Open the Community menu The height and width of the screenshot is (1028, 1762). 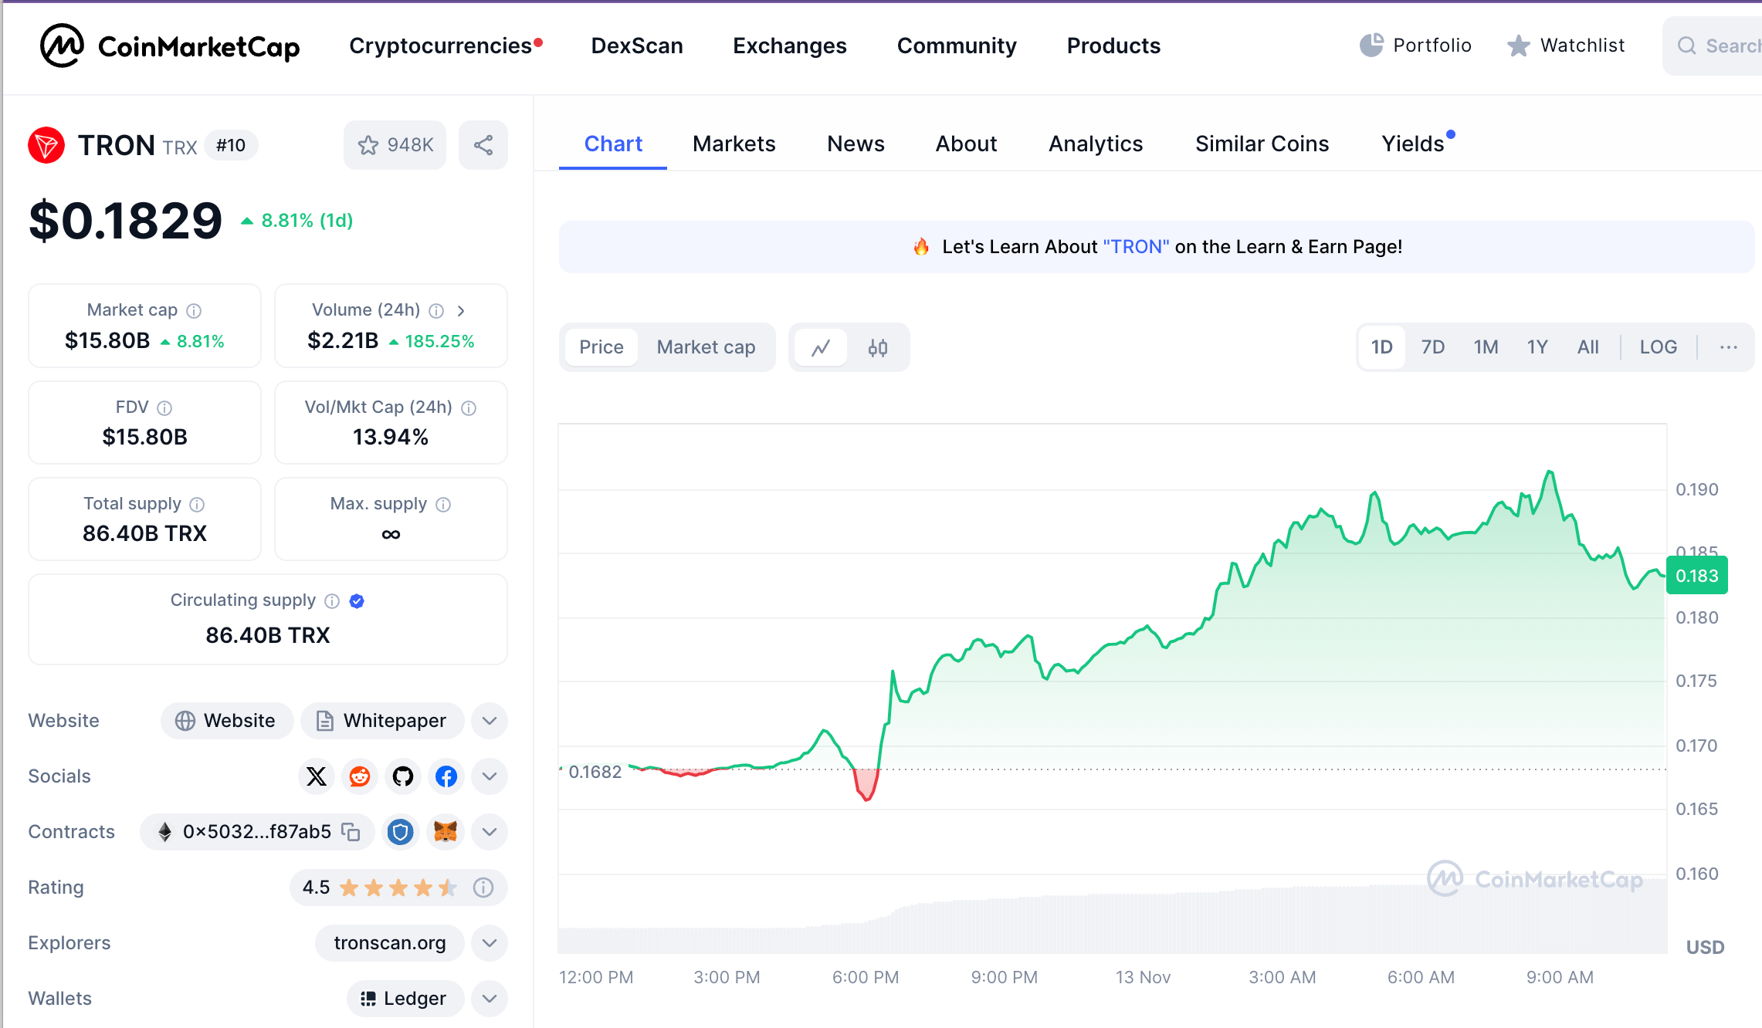957,46
